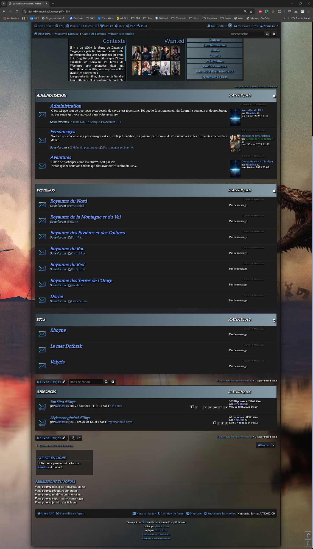
Task: Open Royaume du Roc forum
Action: click(67, 249)
